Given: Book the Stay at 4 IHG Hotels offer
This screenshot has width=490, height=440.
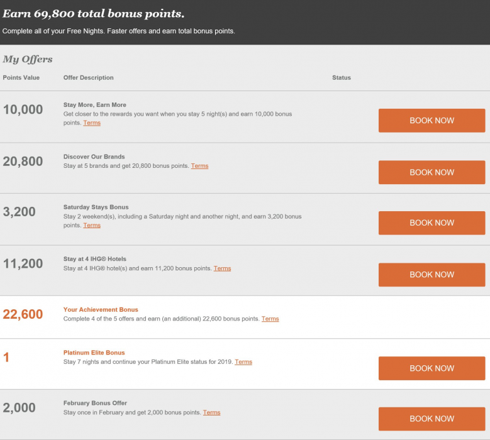Looking at the screenshot, I should click(x=432, y=274).
